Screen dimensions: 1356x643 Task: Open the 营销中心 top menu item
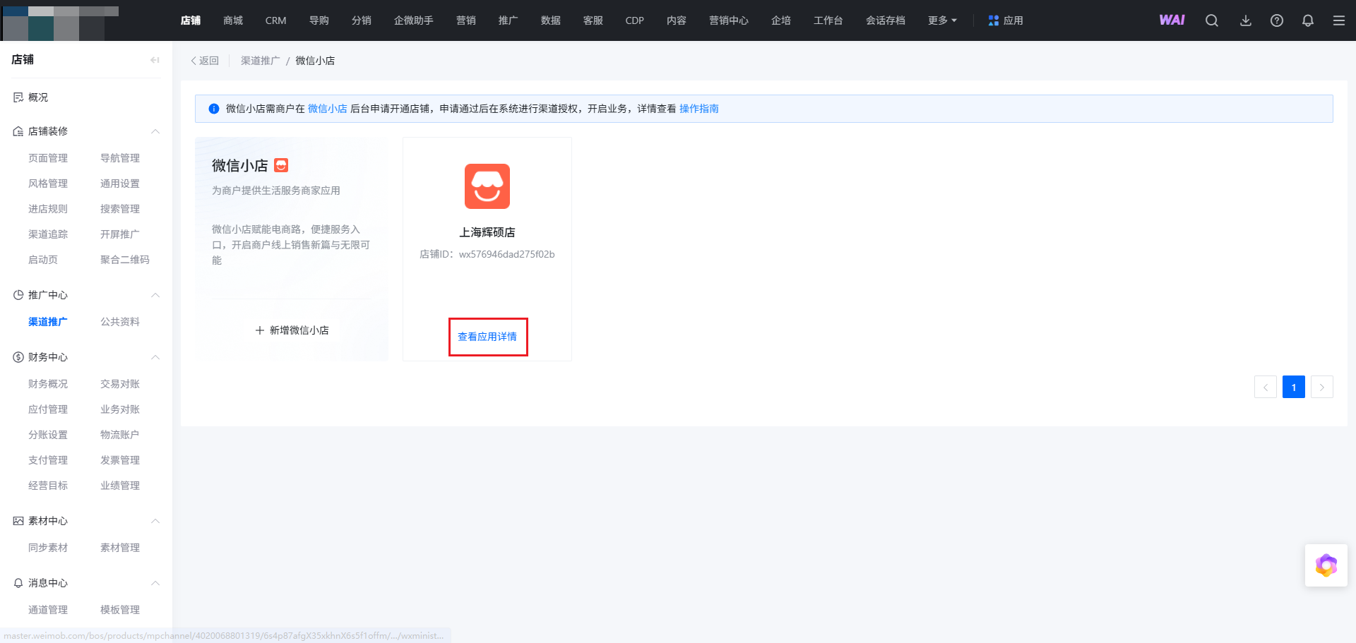point(728,20)
